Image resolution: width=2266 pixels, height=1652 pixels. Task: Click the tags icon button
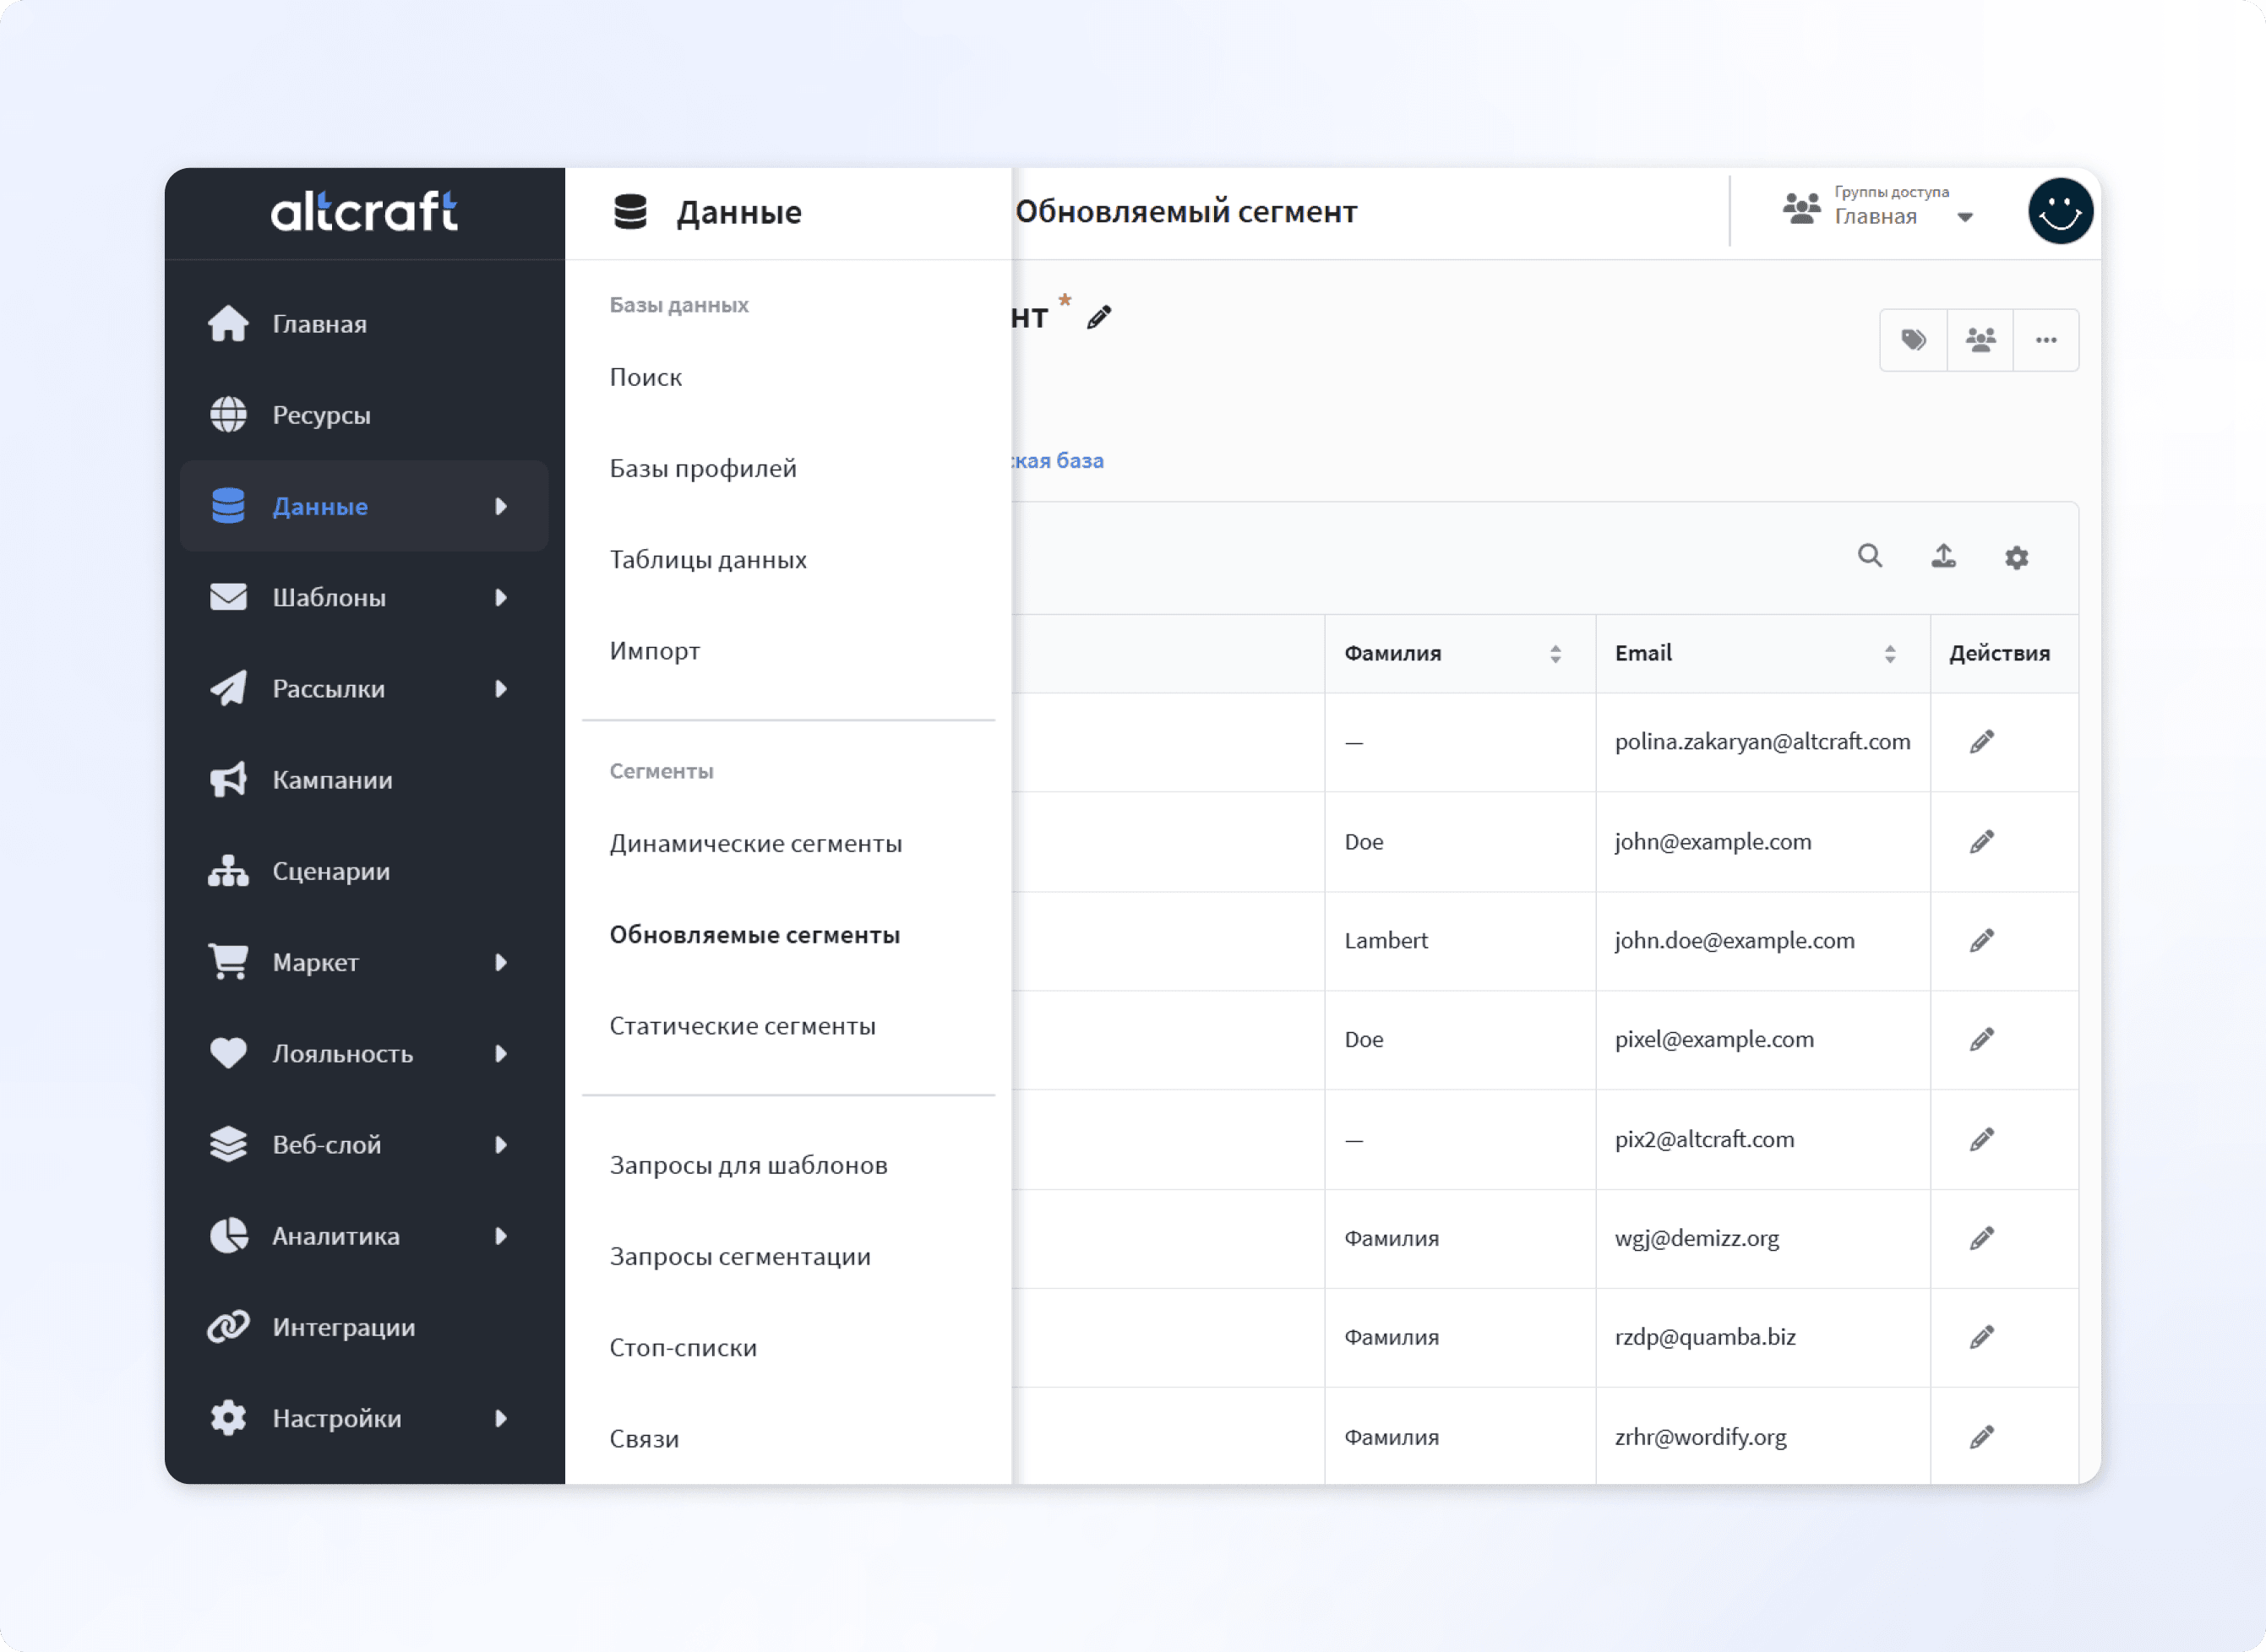point(1913,340)
